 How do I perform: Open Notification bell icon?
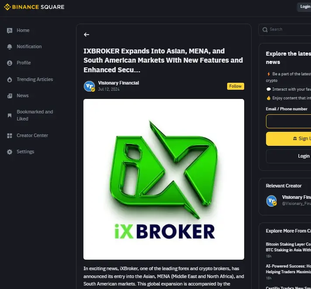click(x=10, y=46)
